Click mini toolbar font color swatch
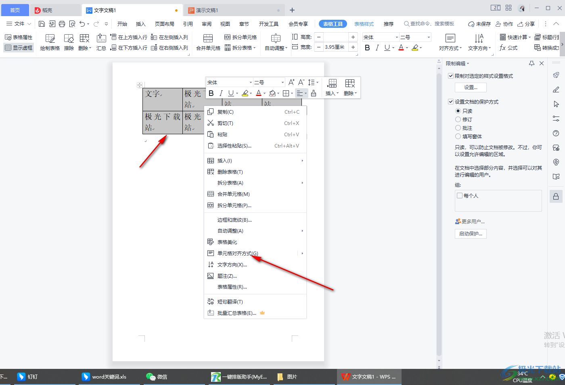The width and height of the screenshot is (565, 385). click(259, 93)
